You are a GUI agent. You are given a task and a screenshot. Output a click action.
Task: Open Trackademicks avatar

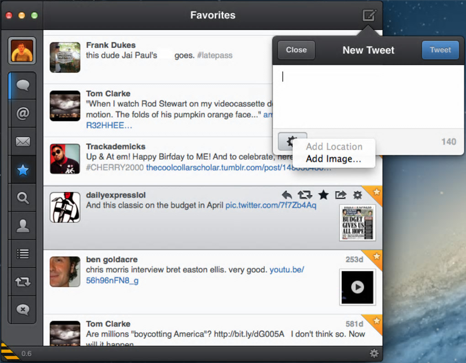coord(65,159)
